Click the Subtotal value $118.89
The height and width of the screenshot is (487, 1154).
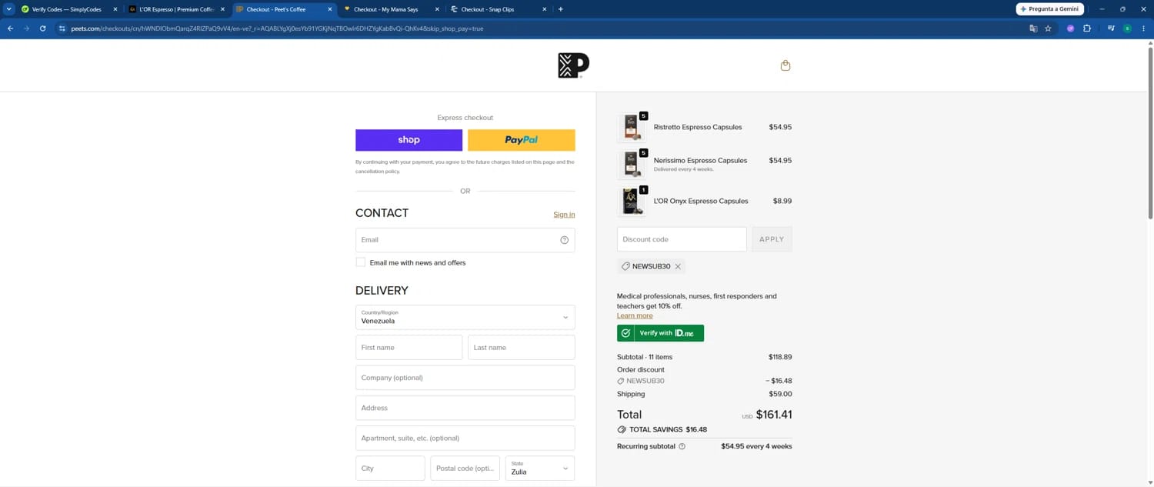tap(780, 357)
